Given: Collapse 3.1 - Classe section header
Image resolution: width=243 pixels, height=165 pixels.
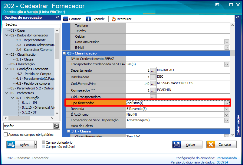Looking at the screenshot, I should 68,131.
